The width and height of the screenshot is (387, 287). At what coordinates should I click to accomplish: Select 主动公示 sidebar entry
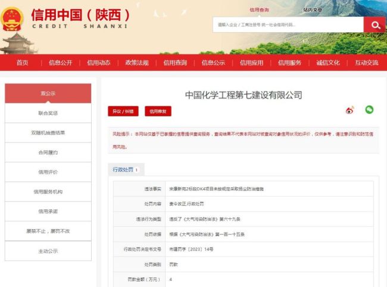[48, 251]
